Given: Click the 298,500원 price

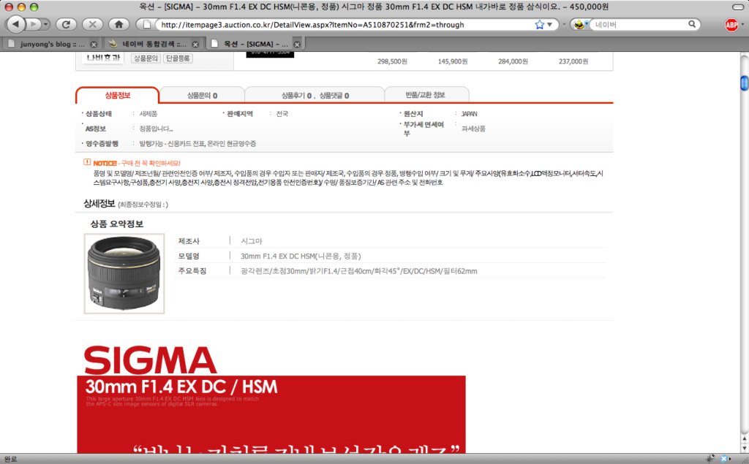Looking at the screenshot, I should tap(392, 61).
